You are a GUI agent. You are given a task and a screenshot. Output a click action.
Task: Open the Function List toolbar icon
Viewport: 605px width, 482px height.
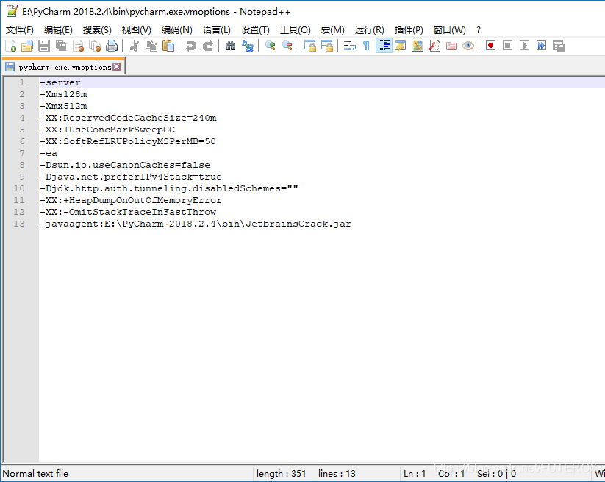click(x=434, y=46)
